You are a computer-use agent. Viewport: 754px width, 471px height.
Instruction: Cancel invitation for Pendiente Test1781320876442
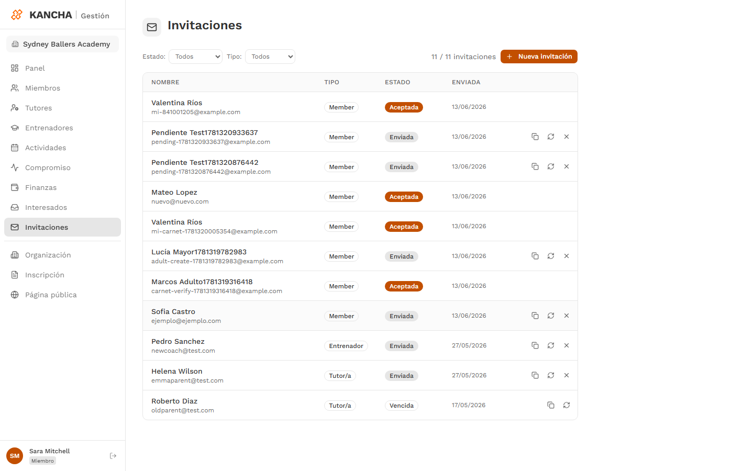click(x=567, y=166)
